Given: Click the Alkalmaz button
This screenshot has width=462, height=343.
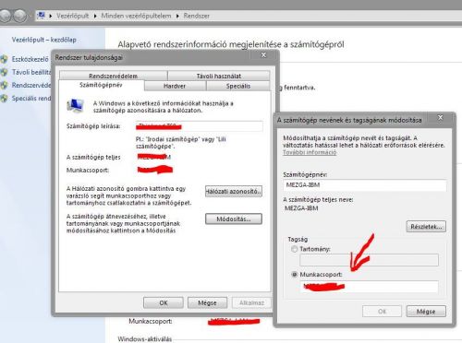Looking at the screenshot, I should point(251,302).
